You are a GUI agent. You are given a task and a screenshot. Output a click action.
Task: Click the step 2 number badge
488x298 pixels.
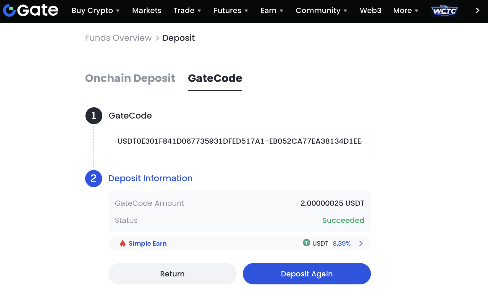pos(94,179)
